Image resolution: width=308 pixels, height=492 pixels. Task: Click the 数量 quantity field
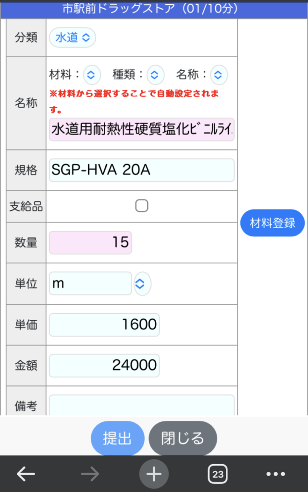coord(90,243)
